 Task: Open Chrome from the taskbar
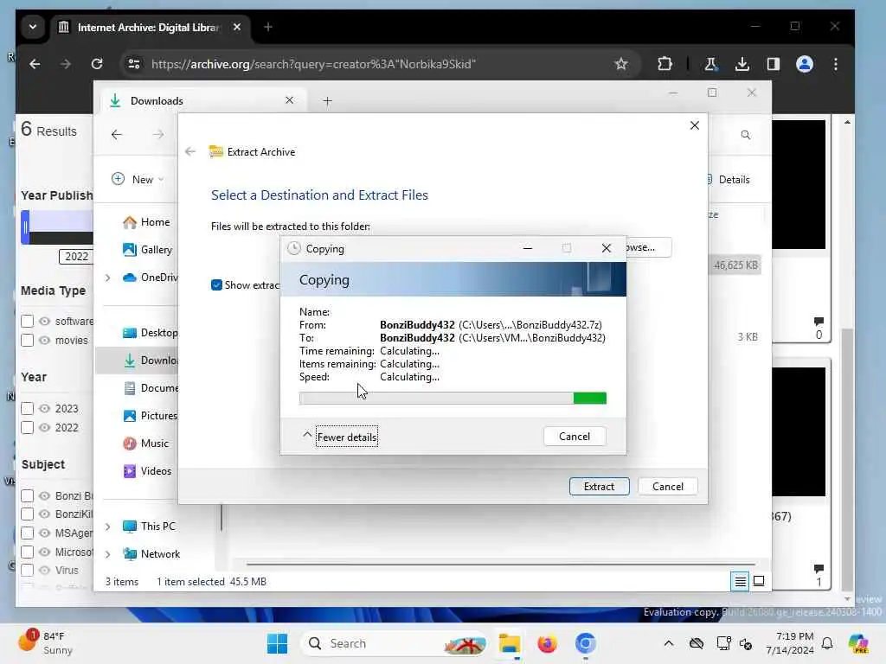point(586,643)
